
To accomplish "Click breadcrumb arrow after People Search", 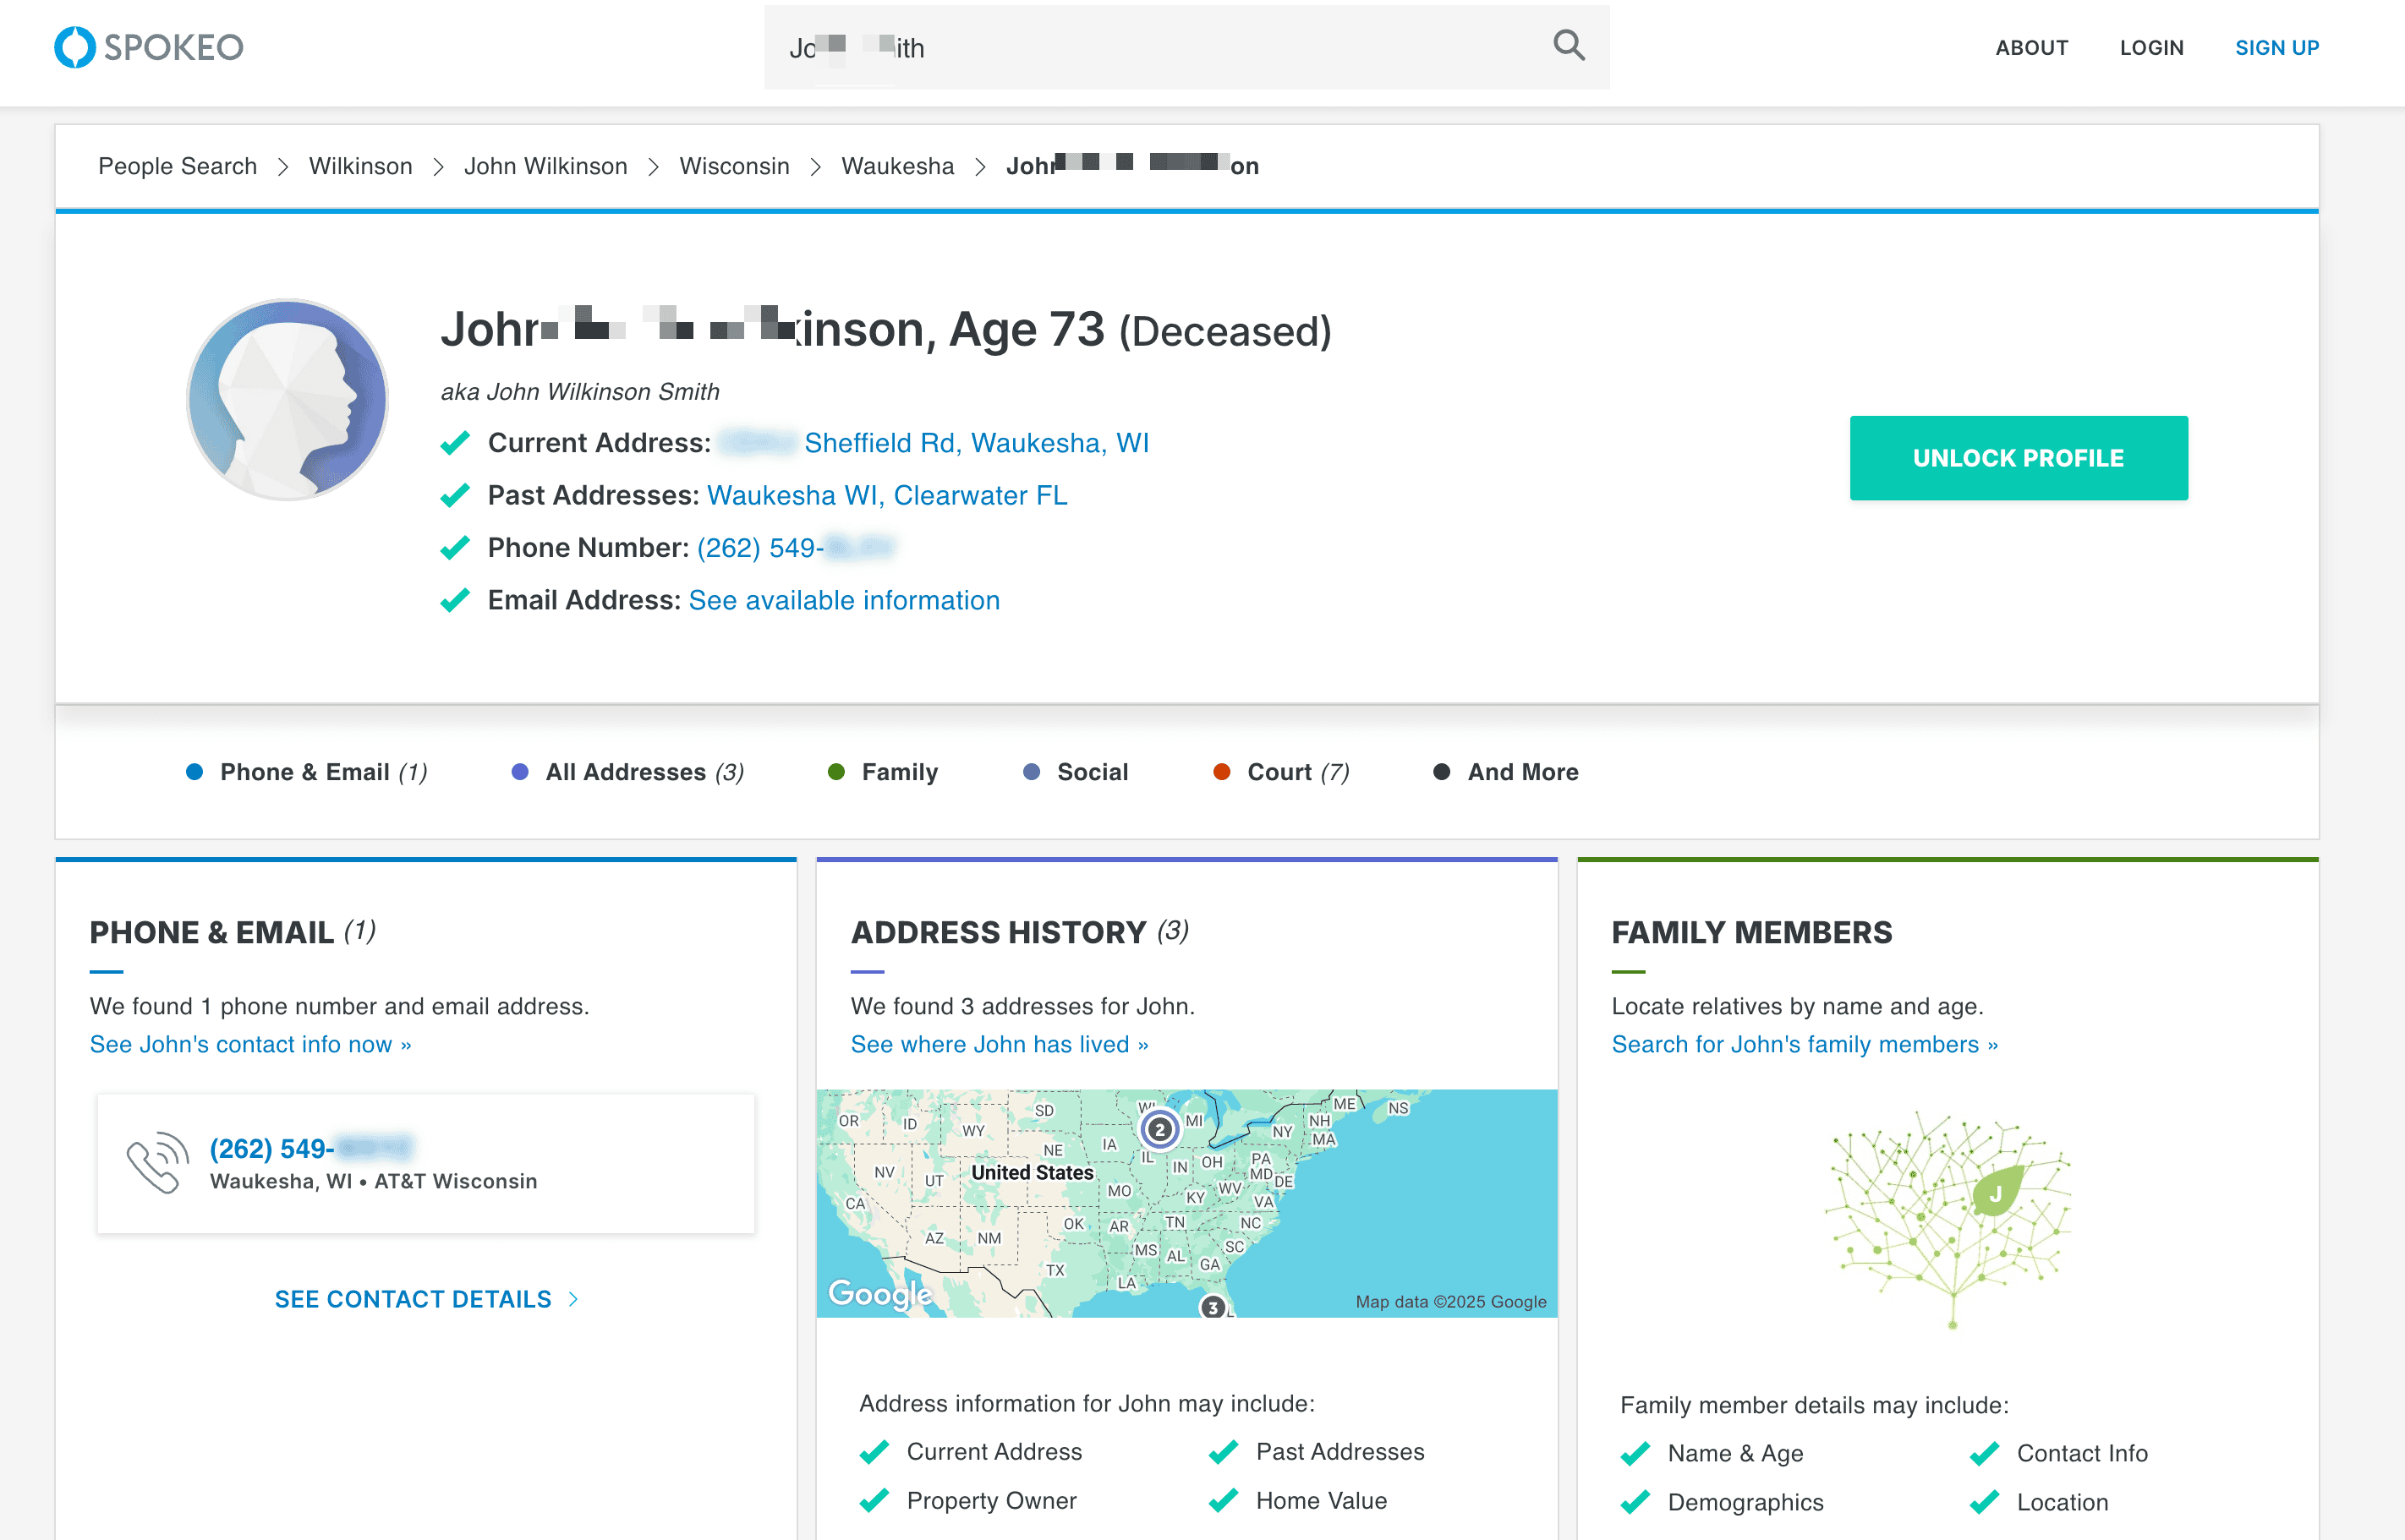I will coord(283,167).
